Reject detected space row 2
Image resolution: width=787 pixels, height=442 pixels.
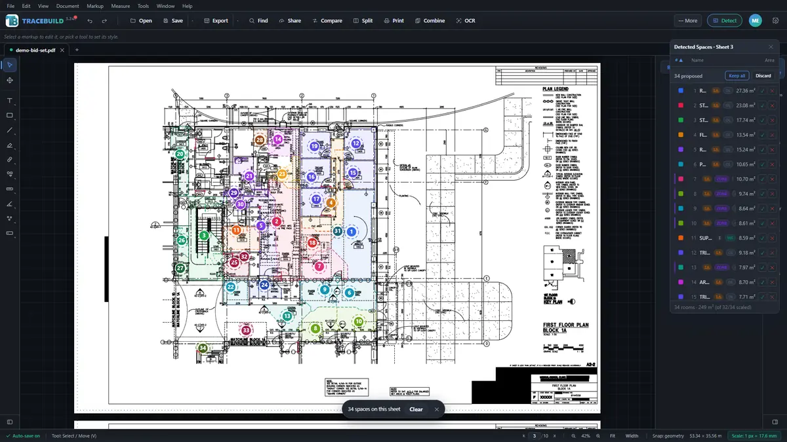tap(772, 105)
